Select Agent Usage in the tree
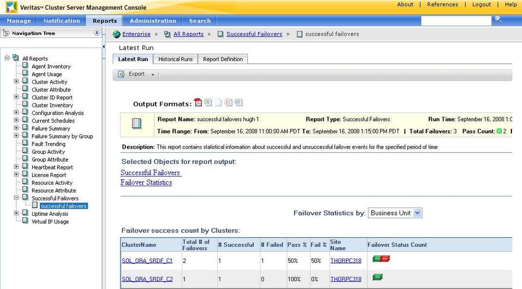Image resolution: width=522 pixels, height=289 pixels. [46, 74]
